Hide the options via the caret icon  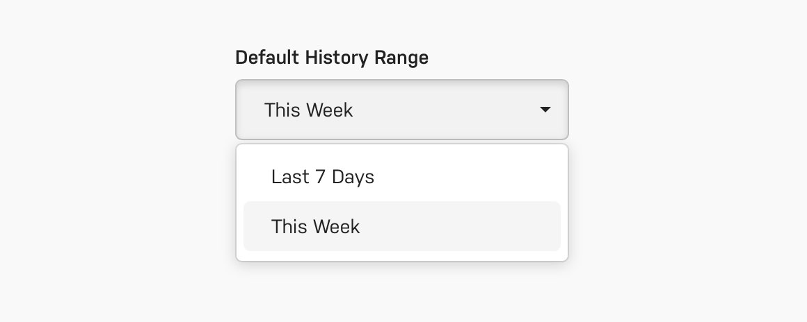(545, 110)
